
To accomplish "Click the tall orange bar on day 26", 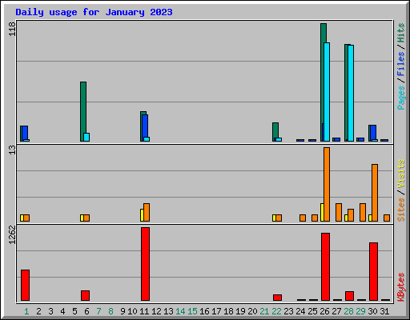I will [327, 184].
